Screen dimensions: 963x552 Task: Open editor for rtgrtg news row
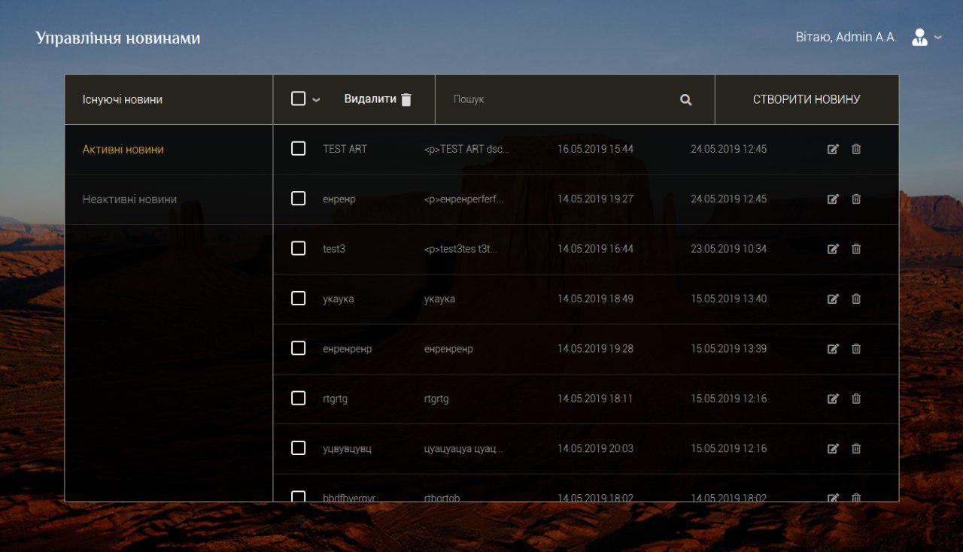coord(833,399)
